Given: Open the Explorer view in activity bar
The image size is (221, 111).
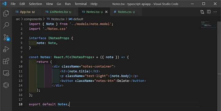Looking at the screenshot, I should coord(6,13).
